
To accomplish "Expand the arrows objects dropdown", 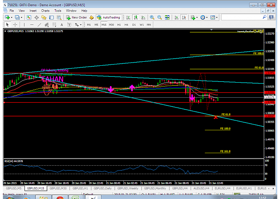I will point(81,25).
